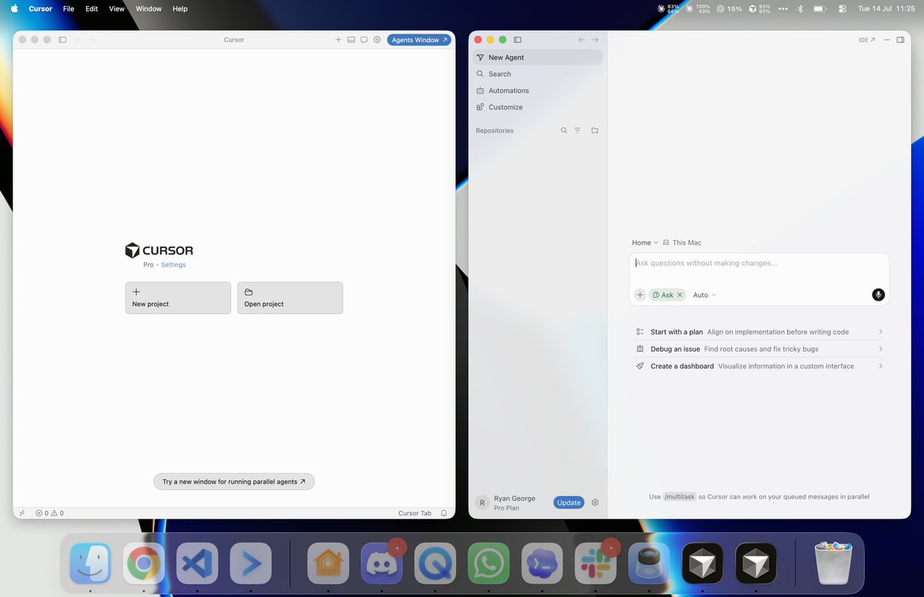Toggle the bottom panel in left Cursor window
This screenshot has width=924, height=597.
[x=351, y=40]
